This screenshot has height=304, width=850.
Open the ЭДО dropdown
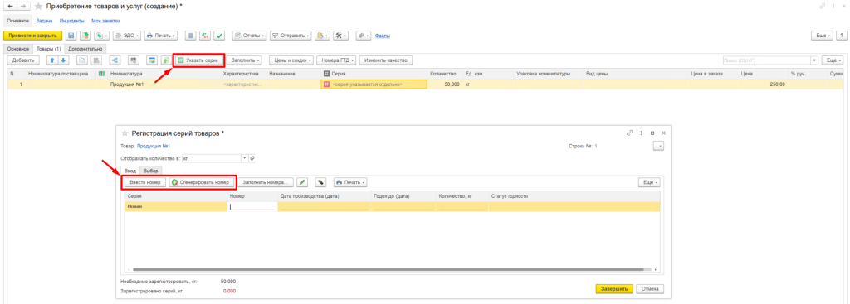[126, 36]
